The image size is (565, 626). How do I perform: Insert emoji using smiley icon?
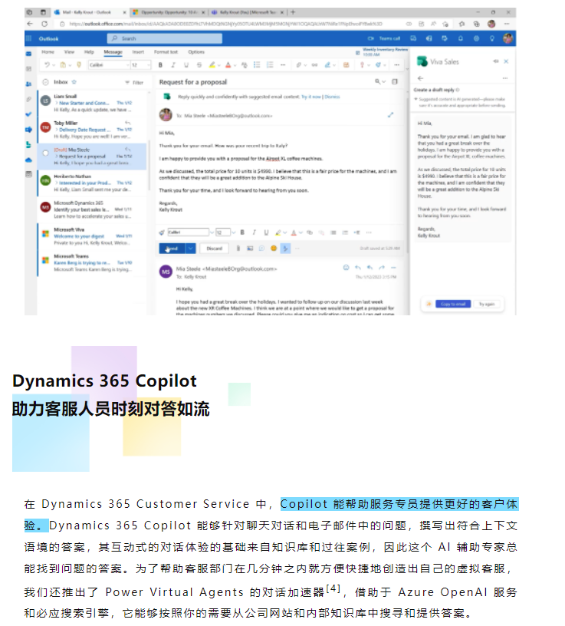[x=274, y=249]
